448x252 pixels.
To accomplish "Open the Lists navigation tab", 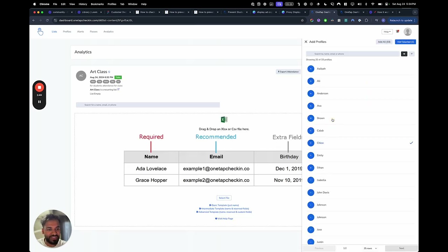I will pyautogui.click(x=54, y=31).
